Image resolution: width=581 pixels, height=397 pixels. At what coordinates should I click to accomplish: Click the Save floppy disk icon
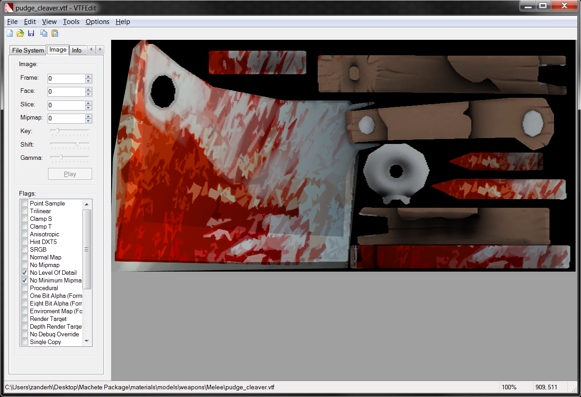31,33
